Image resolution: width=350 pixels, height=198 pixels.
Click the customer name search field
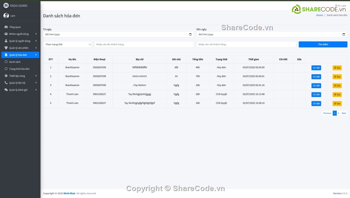click(x=144, y=44)
